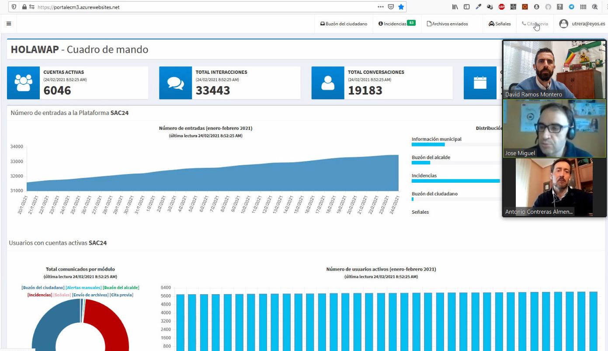
Task: Click the question mark extension icon
Action: pos(560,7)
